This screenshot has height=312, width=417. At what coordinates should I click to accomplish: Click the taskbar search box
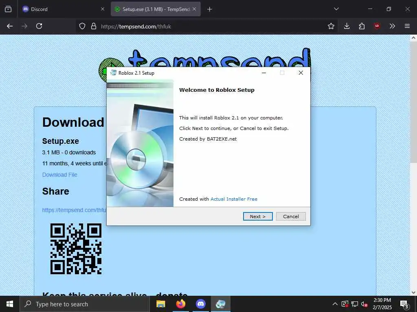85,304
